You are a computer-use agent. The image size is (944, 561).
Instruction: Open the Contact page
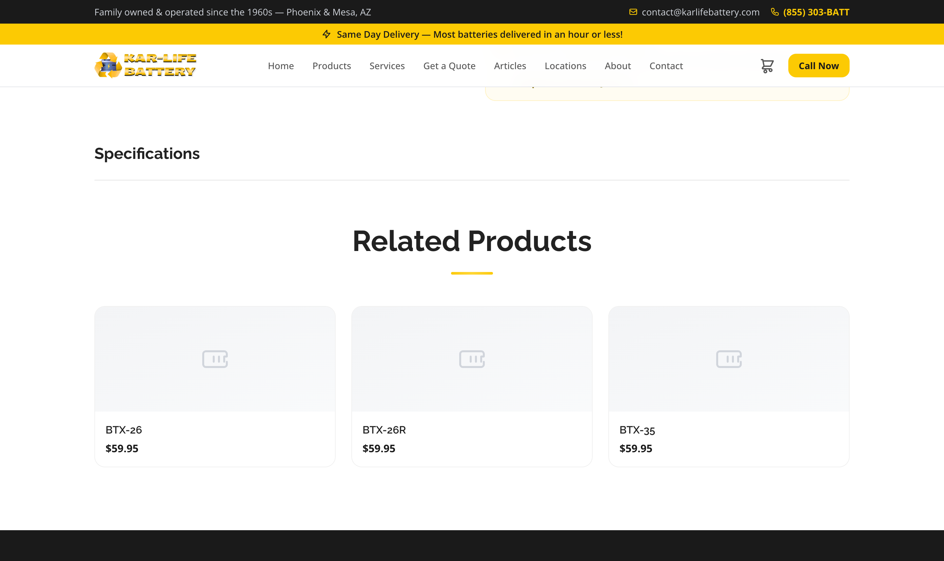point(666,66)
